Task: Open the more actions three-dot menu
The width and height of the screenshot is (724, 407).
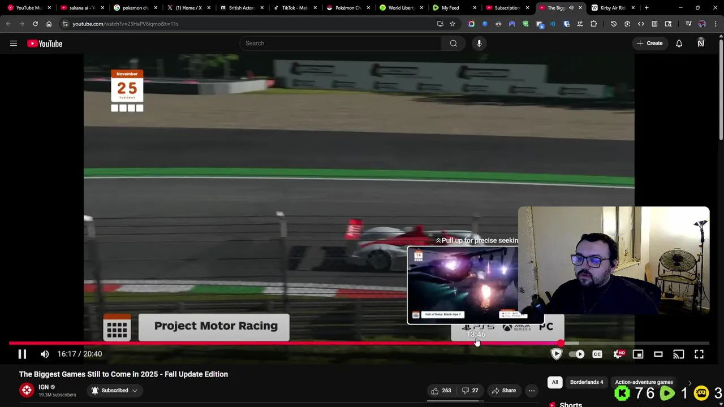Action: click(x=531, y=391)
